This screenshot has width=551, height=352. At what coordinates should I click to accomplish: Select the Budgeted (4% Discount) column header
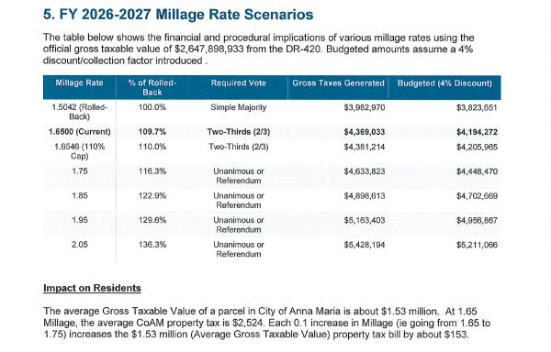[x=444, y=83]
